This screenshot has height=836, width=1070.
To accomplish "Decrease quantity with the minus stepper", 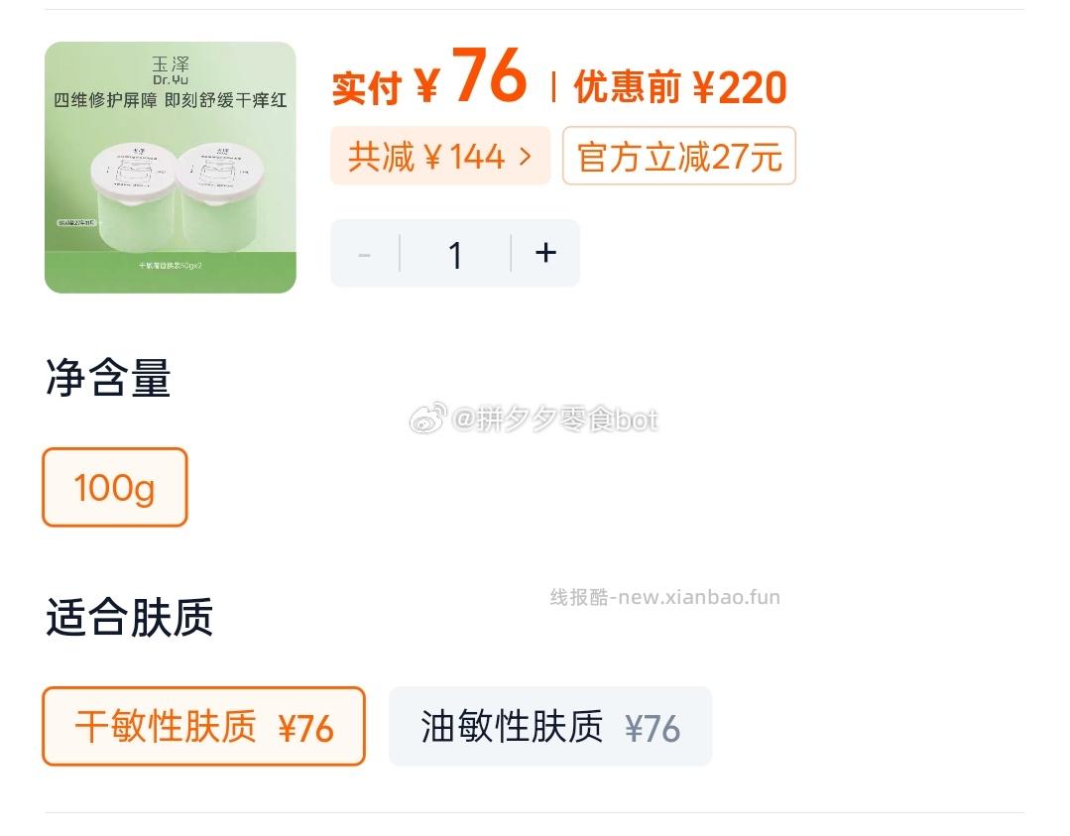I will point(364,254).
